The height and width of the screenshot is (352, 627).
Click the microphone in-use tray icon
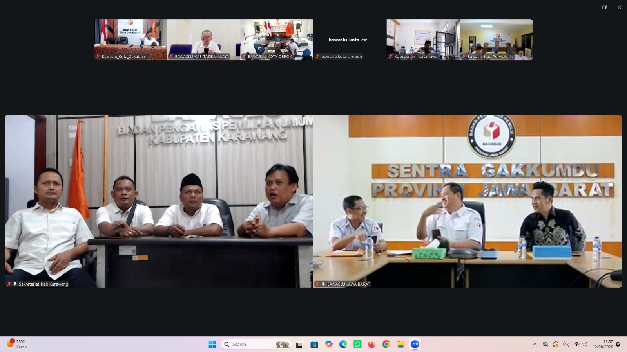click(x=566, y=344)
